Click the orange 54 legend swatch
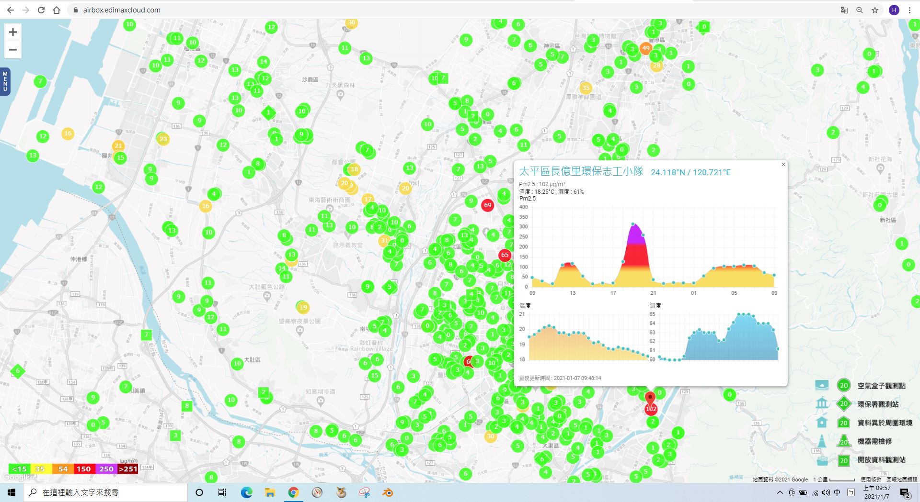The width and height of the screenshot is (920, 502). click(63, 469)
